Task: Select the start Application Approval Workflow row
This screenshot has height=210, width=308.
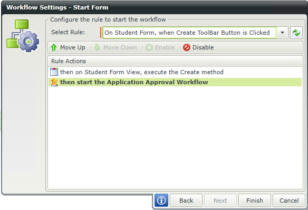Action: (x=175, y=82)
